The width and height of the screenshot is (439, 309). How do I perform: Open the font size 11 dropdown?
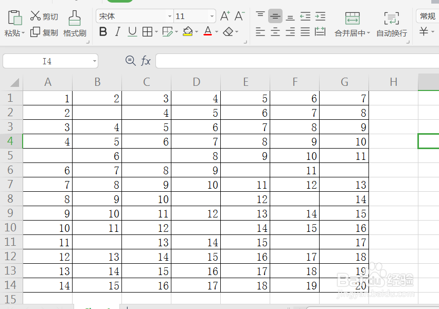click(212, 16)
